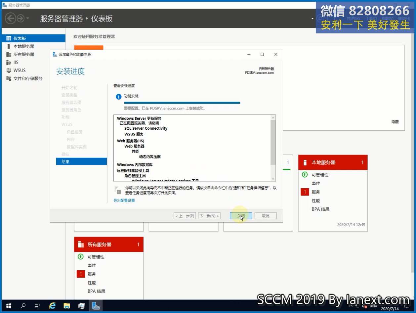Screen dimensions: 416x313
Task: Click the 关闭 button in wizard
Action: coord(241,216)
